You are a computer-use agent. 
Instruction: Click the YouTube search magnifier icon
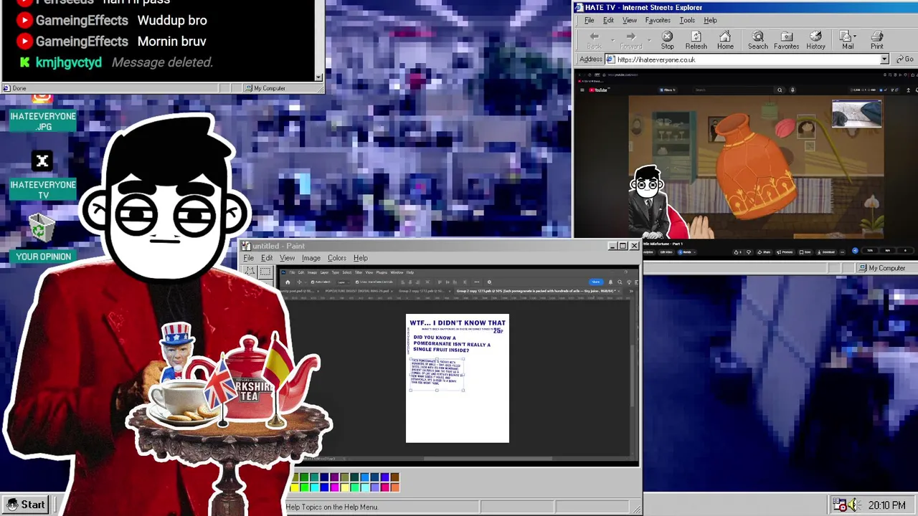click(x=780, y=90)
